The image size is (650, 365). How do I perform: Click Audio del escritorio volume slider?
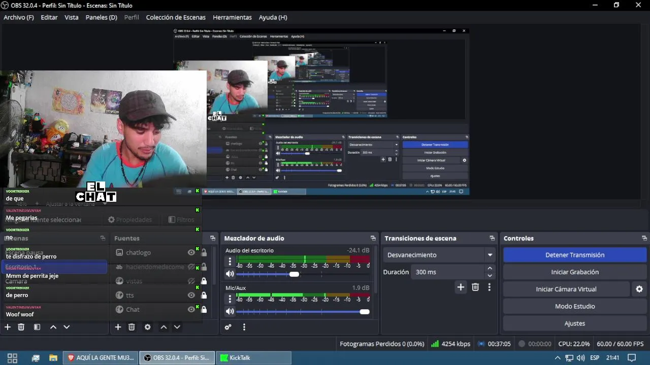tap(303, 274)
